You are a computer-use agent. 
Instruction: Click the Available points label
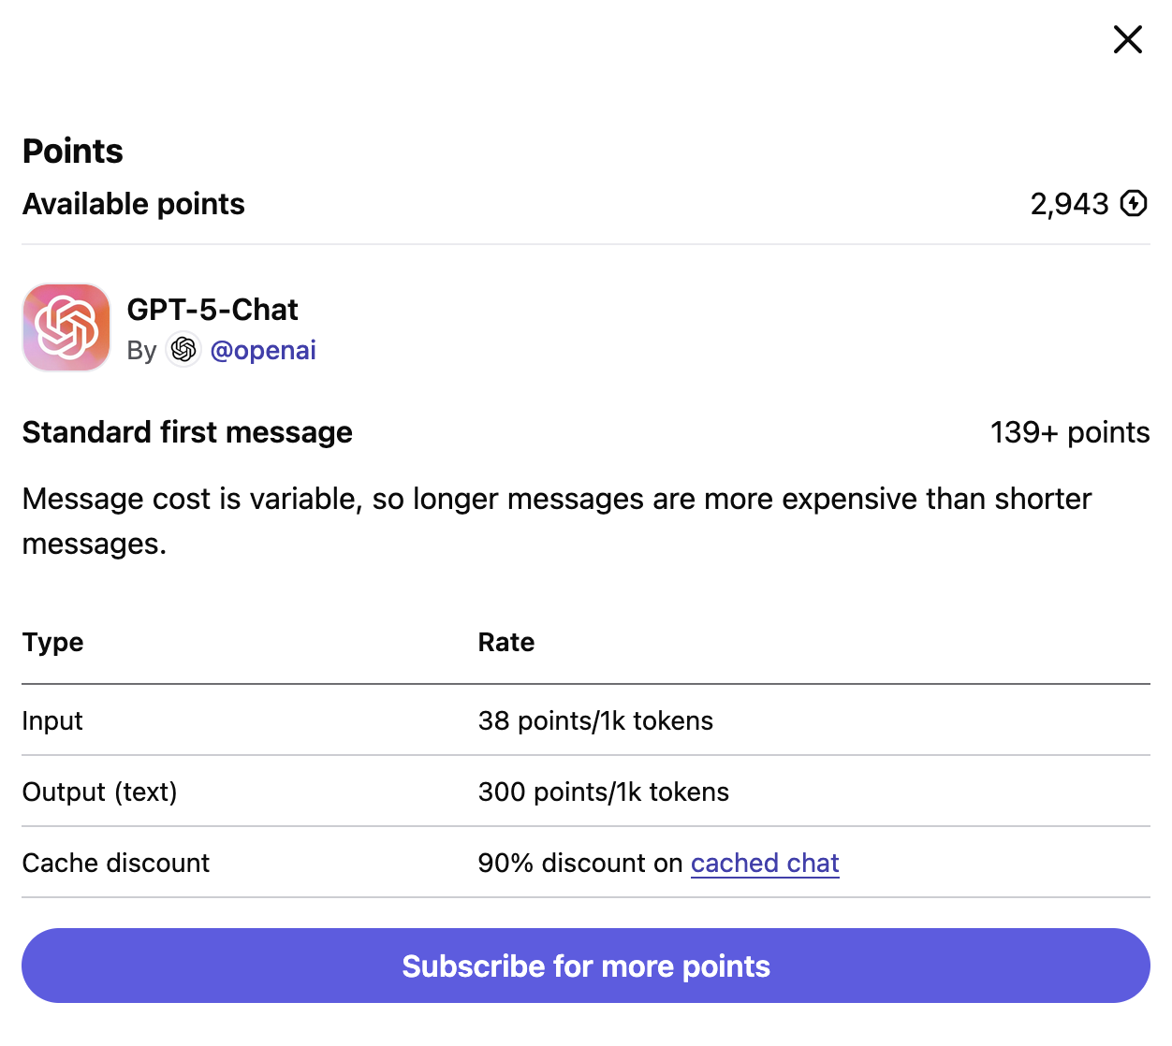134,204
